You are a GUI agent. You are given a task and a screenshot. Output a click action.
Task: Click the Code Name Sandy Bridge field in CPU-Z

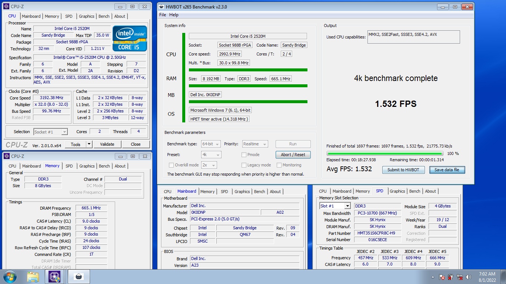point(53,35)
